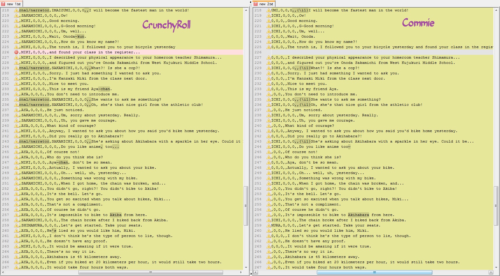Click line number 226 in new 1.txt margin
Screen dimensions: 500x276
[x=6, y=52]
